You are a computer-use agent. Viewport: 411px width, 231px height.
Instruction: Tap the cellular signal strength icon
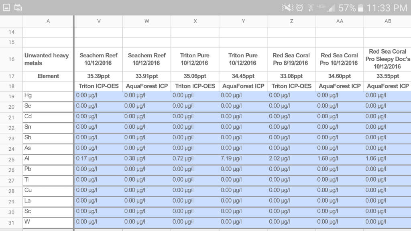point(331,8)
